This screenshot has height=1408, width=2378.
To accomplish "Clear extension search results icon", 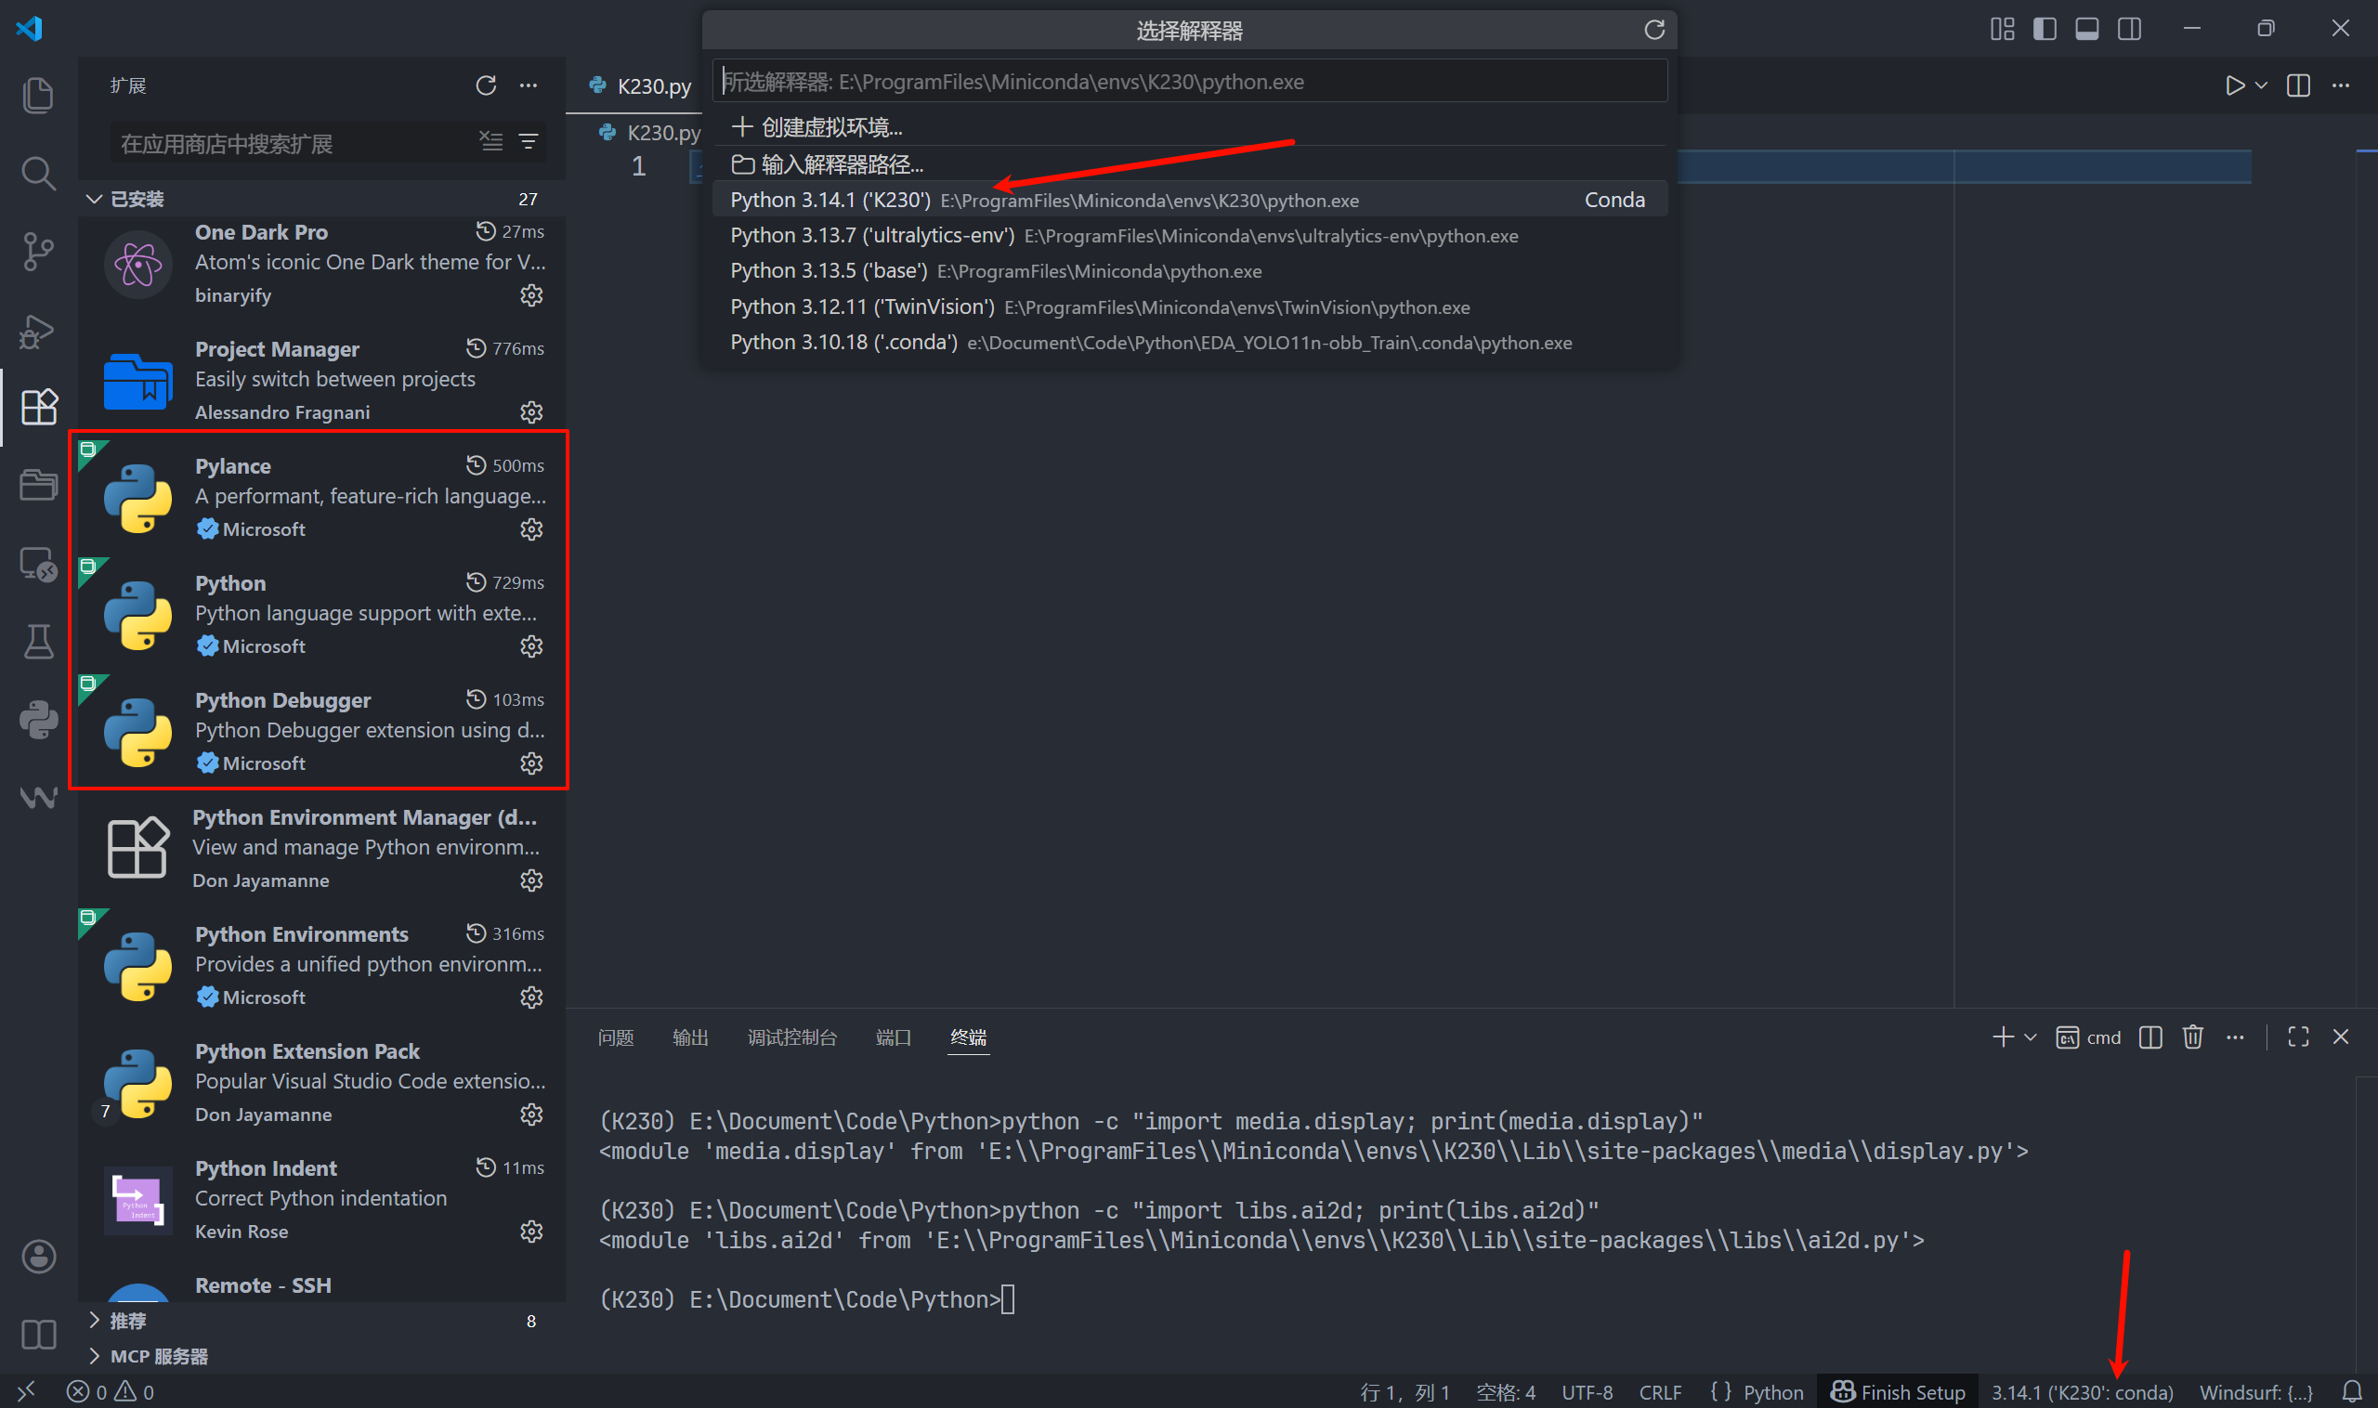I will (490, 142).
